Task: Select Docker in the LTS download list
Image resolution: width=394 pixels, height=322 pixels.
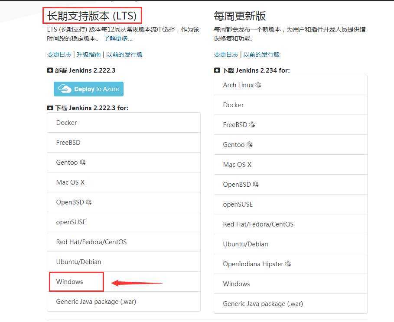Action: [x=124, y=123]
